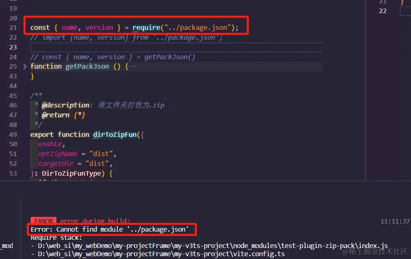Click line number 21 in gutter
This screenshot has width=411, height=259.
pyautogui.click(x=13, y=28)
